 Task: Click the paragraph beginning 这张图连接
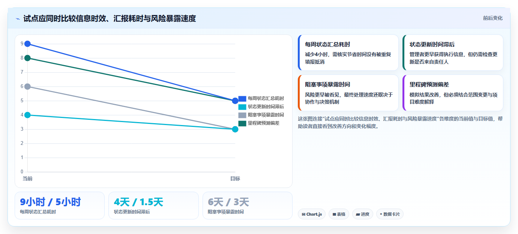400,122
